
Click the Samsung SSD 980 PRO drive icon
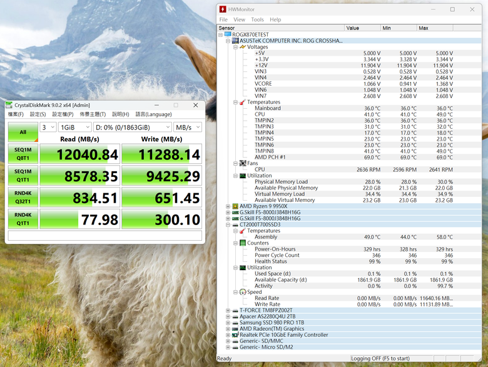[235, 323]
